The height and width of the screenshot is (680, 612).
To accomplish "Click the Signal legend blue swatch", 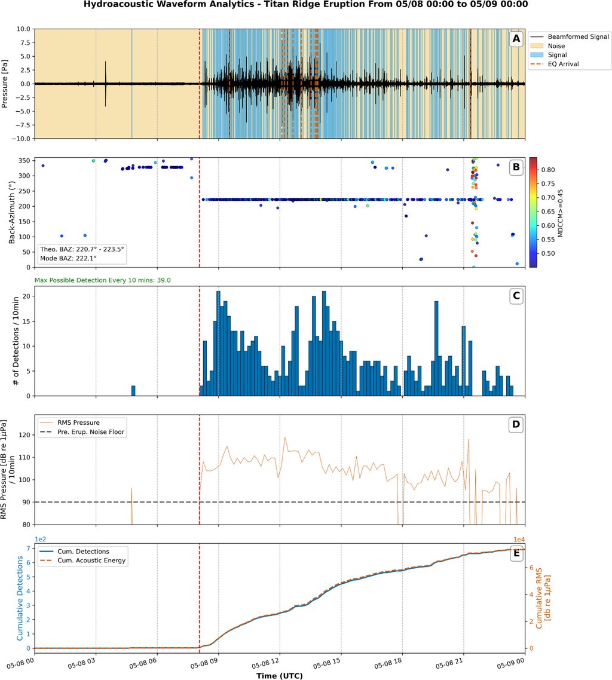I will point(537,55).
